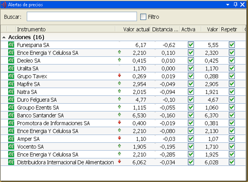Click Vocento SA's alert value 1,710
The image size is (248, 182).
(x=211, y=147)
